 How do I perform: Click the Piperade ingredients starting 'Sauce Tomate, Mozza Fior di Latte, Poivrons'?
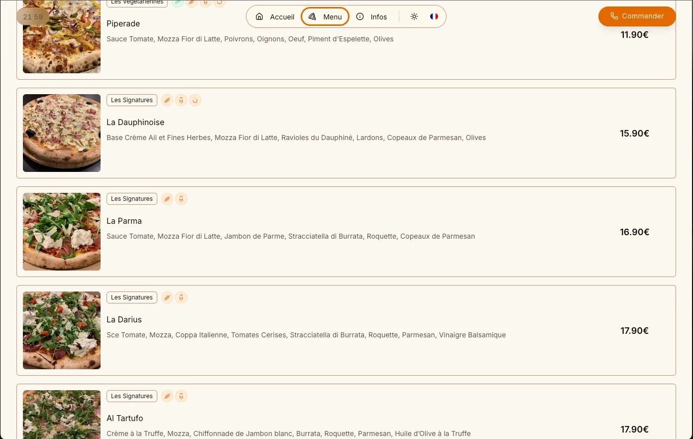pos(250,39)
